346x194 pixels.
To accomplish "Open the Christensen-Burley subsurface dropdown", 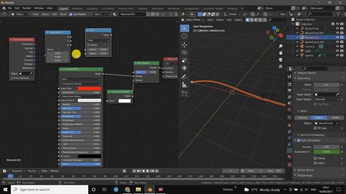I will pos(81,84).
